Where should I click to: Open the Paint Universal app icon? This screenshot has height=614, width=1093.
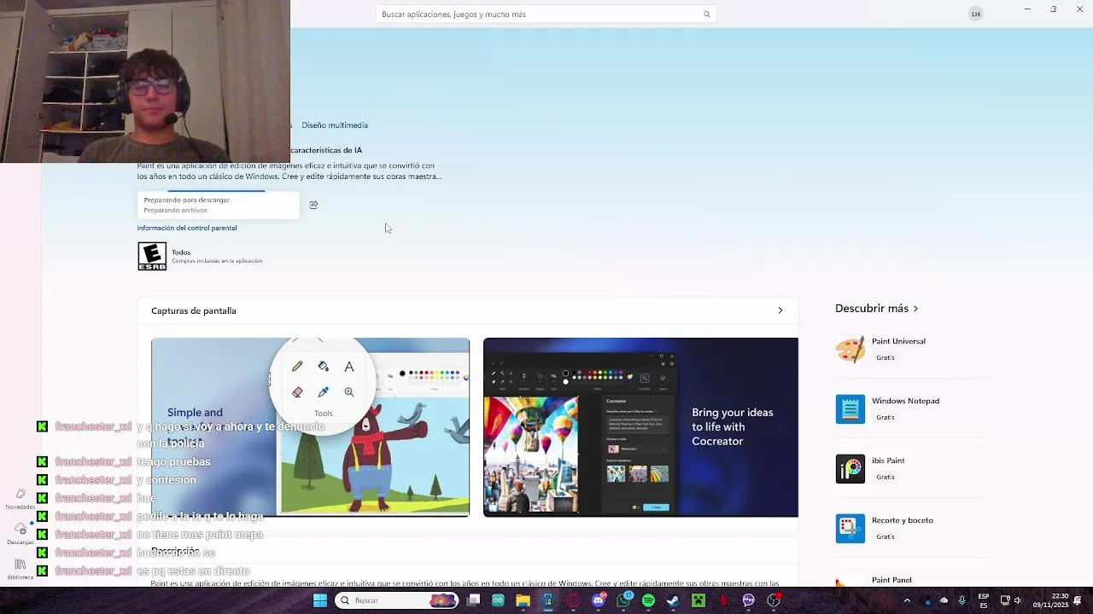850,350
